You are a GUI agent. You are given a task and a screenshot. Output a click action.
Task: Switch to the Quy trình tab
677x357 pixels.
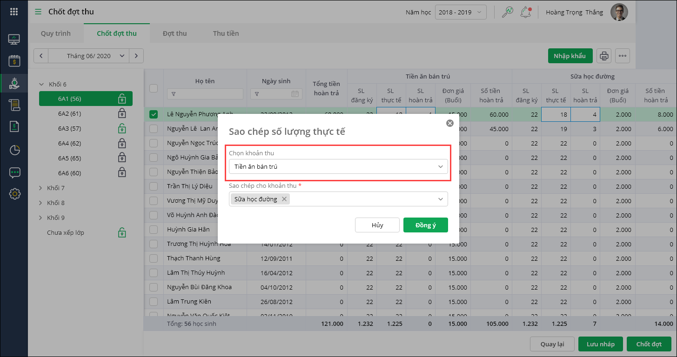point(56,33)
